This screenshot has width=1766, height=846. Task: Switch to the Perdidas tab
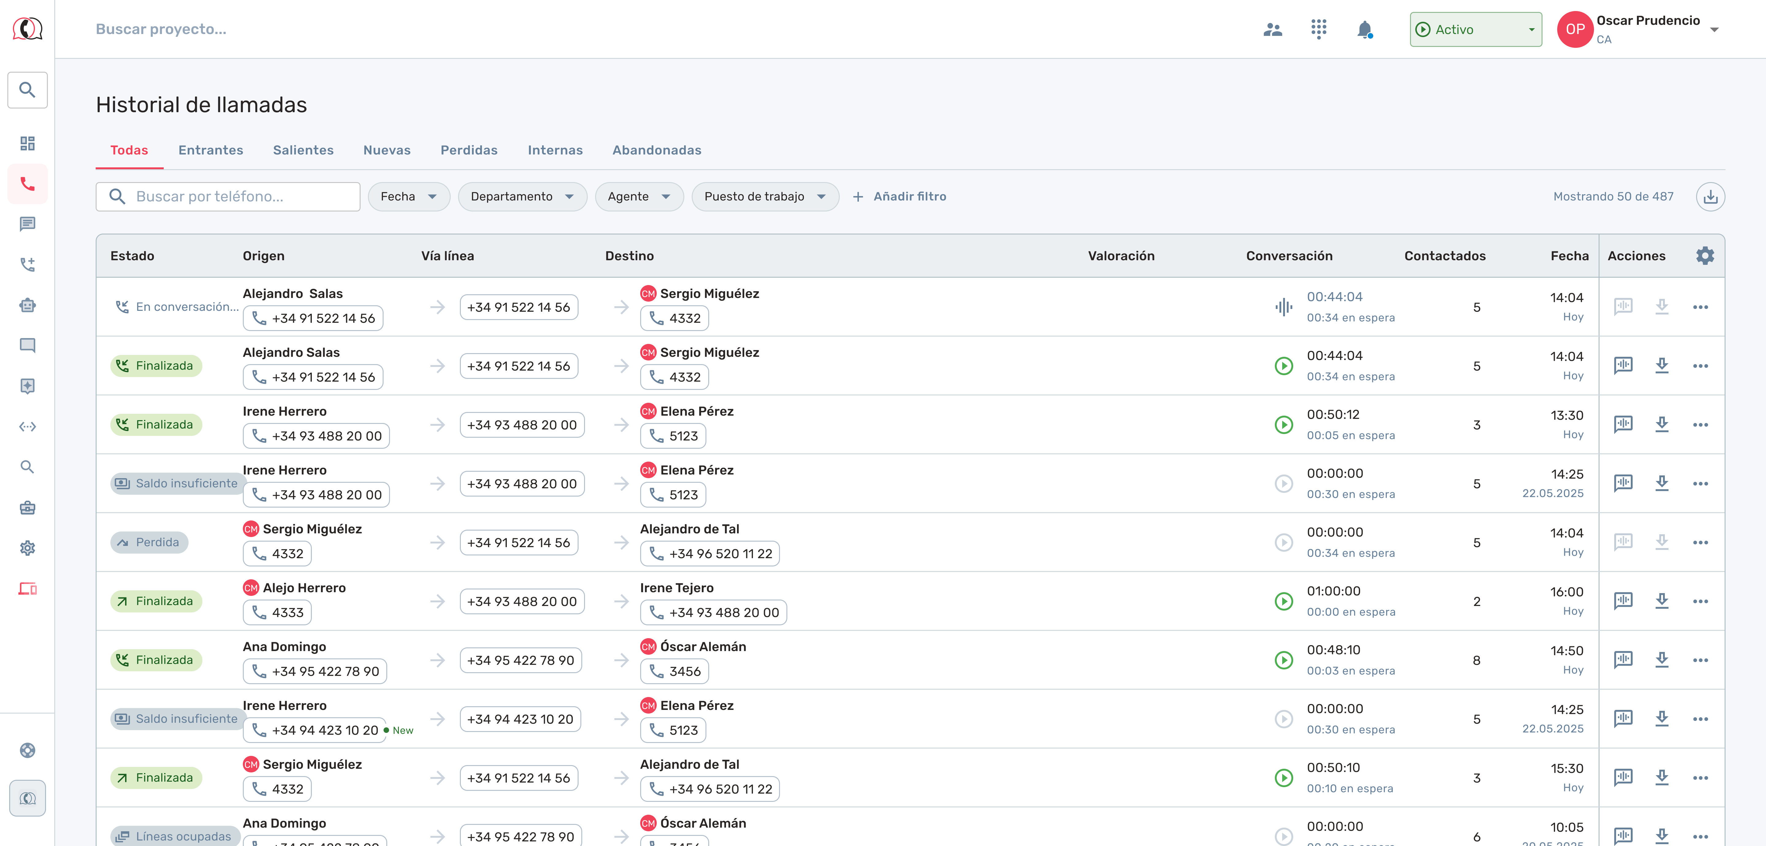click(x=469, y=150)
